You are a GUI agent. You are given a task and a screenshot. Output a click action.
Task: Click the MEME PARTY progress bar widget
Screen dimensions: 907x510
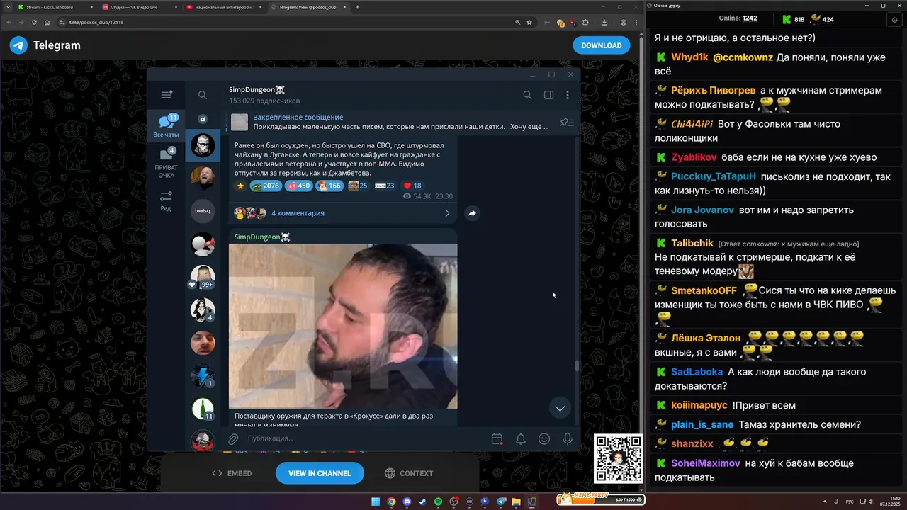click(601, 500)
